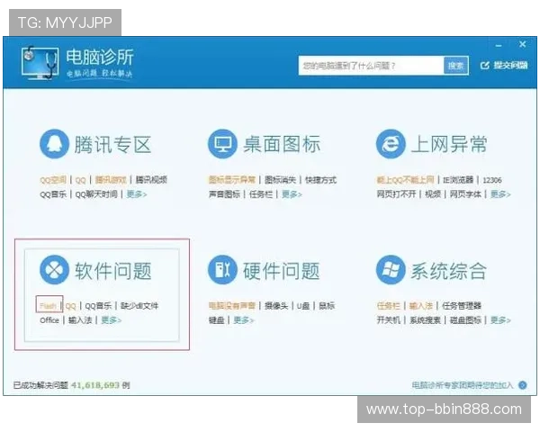Open 任务栏 under 系统综合
The image size is (540, 432).
pyautogui.click(x=389, y=306)
